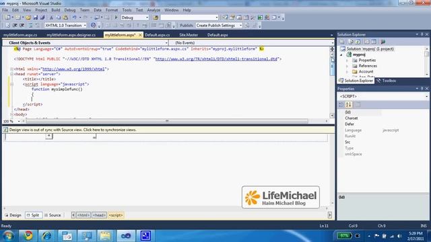
Task: Close the mylittleform.aspx tab
Action: tap(140, 35)
